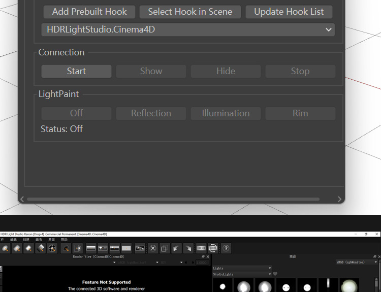Screen dimensions: 381x292
Task: Select the green sphere light preset thumbnail
Action: coord(349,285)
